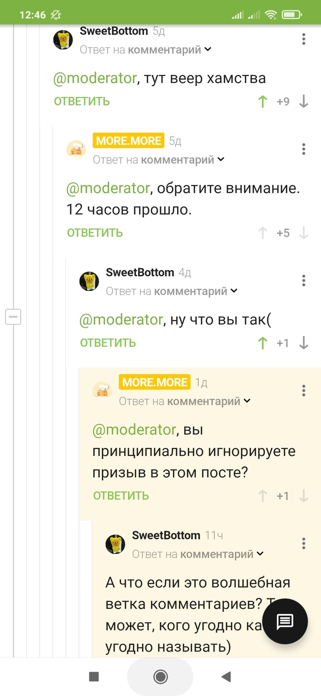Open three-dot menu on top SweetBottom comment

(304, 39)
